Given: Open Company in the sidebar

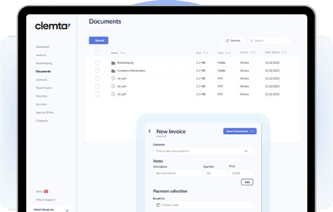Looking at the screenshot, I should click(42, 121).
